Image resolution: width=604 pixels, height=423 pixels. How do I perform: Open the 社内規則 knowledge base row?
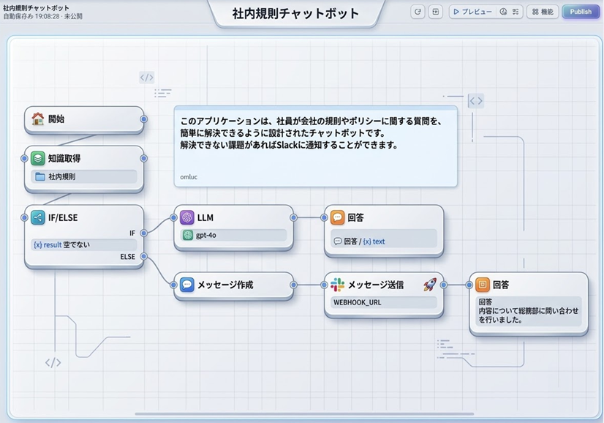(x=84, y=176)
